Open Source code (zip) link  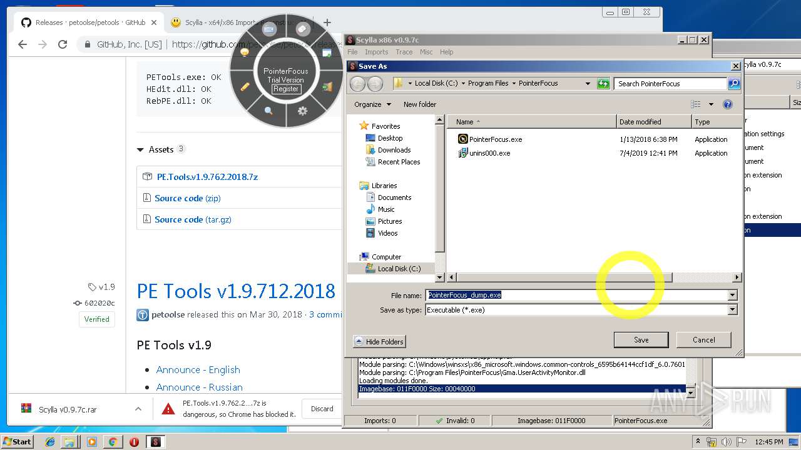tap(188, 198)
